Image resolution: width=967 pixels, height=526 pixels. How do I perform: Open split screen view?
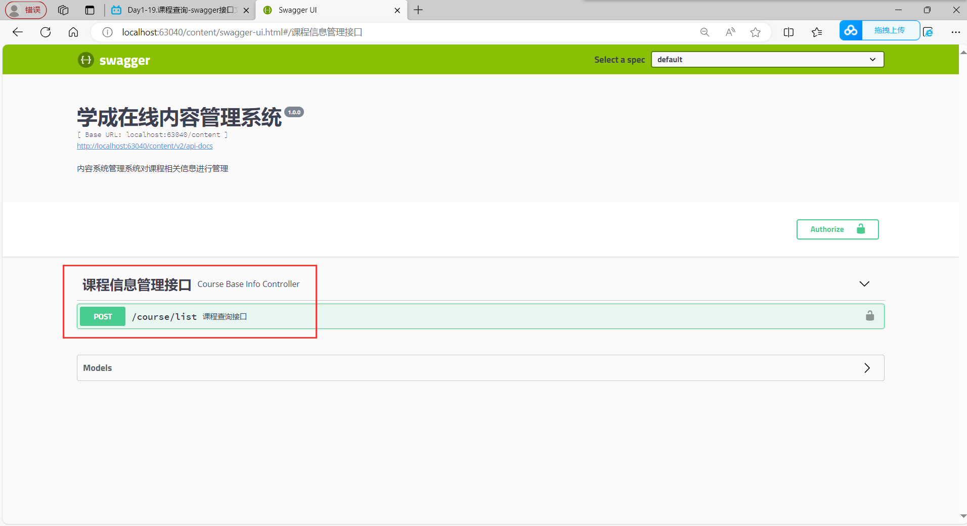788,32
